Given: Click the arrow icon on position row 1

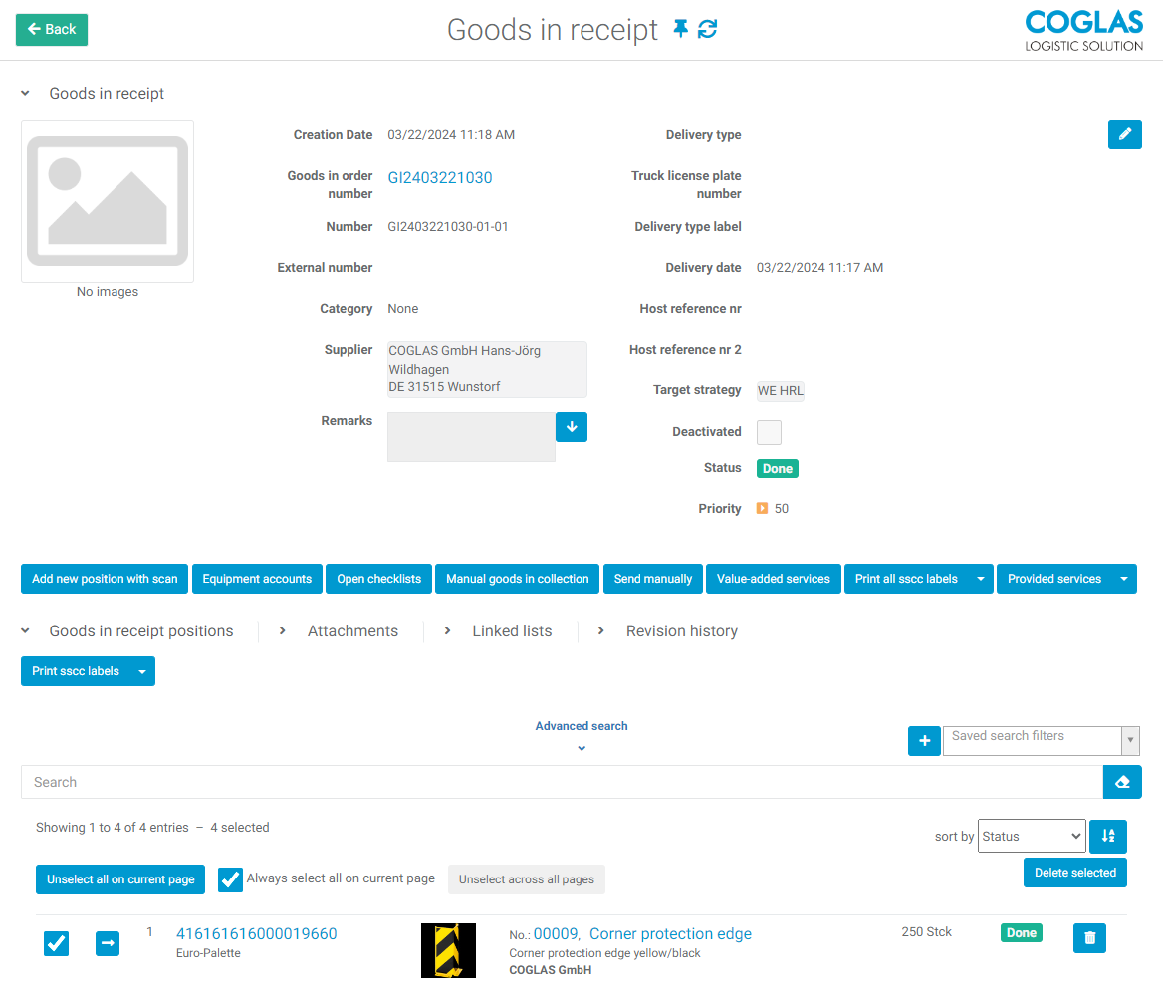Looking at the screenshot, I should pos(108,943).
